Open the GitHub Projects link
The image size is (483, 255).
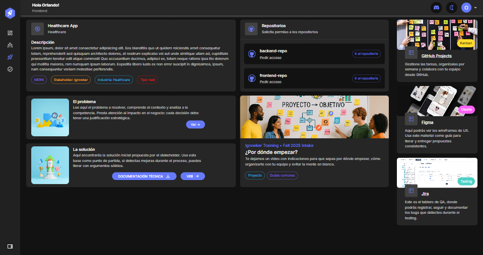click(436, 56)
